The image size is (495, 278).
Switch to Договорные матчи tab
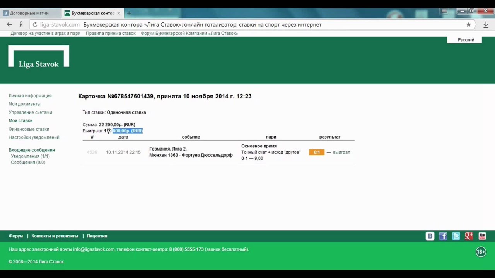coord(30,13)
